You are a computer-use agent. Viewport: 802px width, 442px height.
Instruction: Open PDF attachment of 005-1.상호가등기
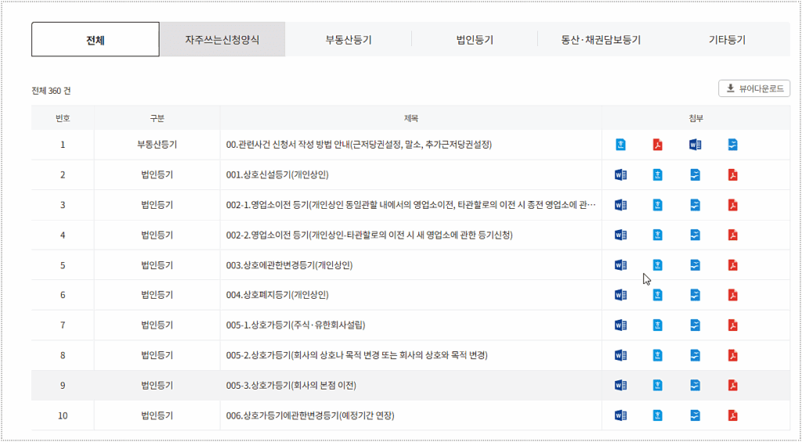pos(733,325)
